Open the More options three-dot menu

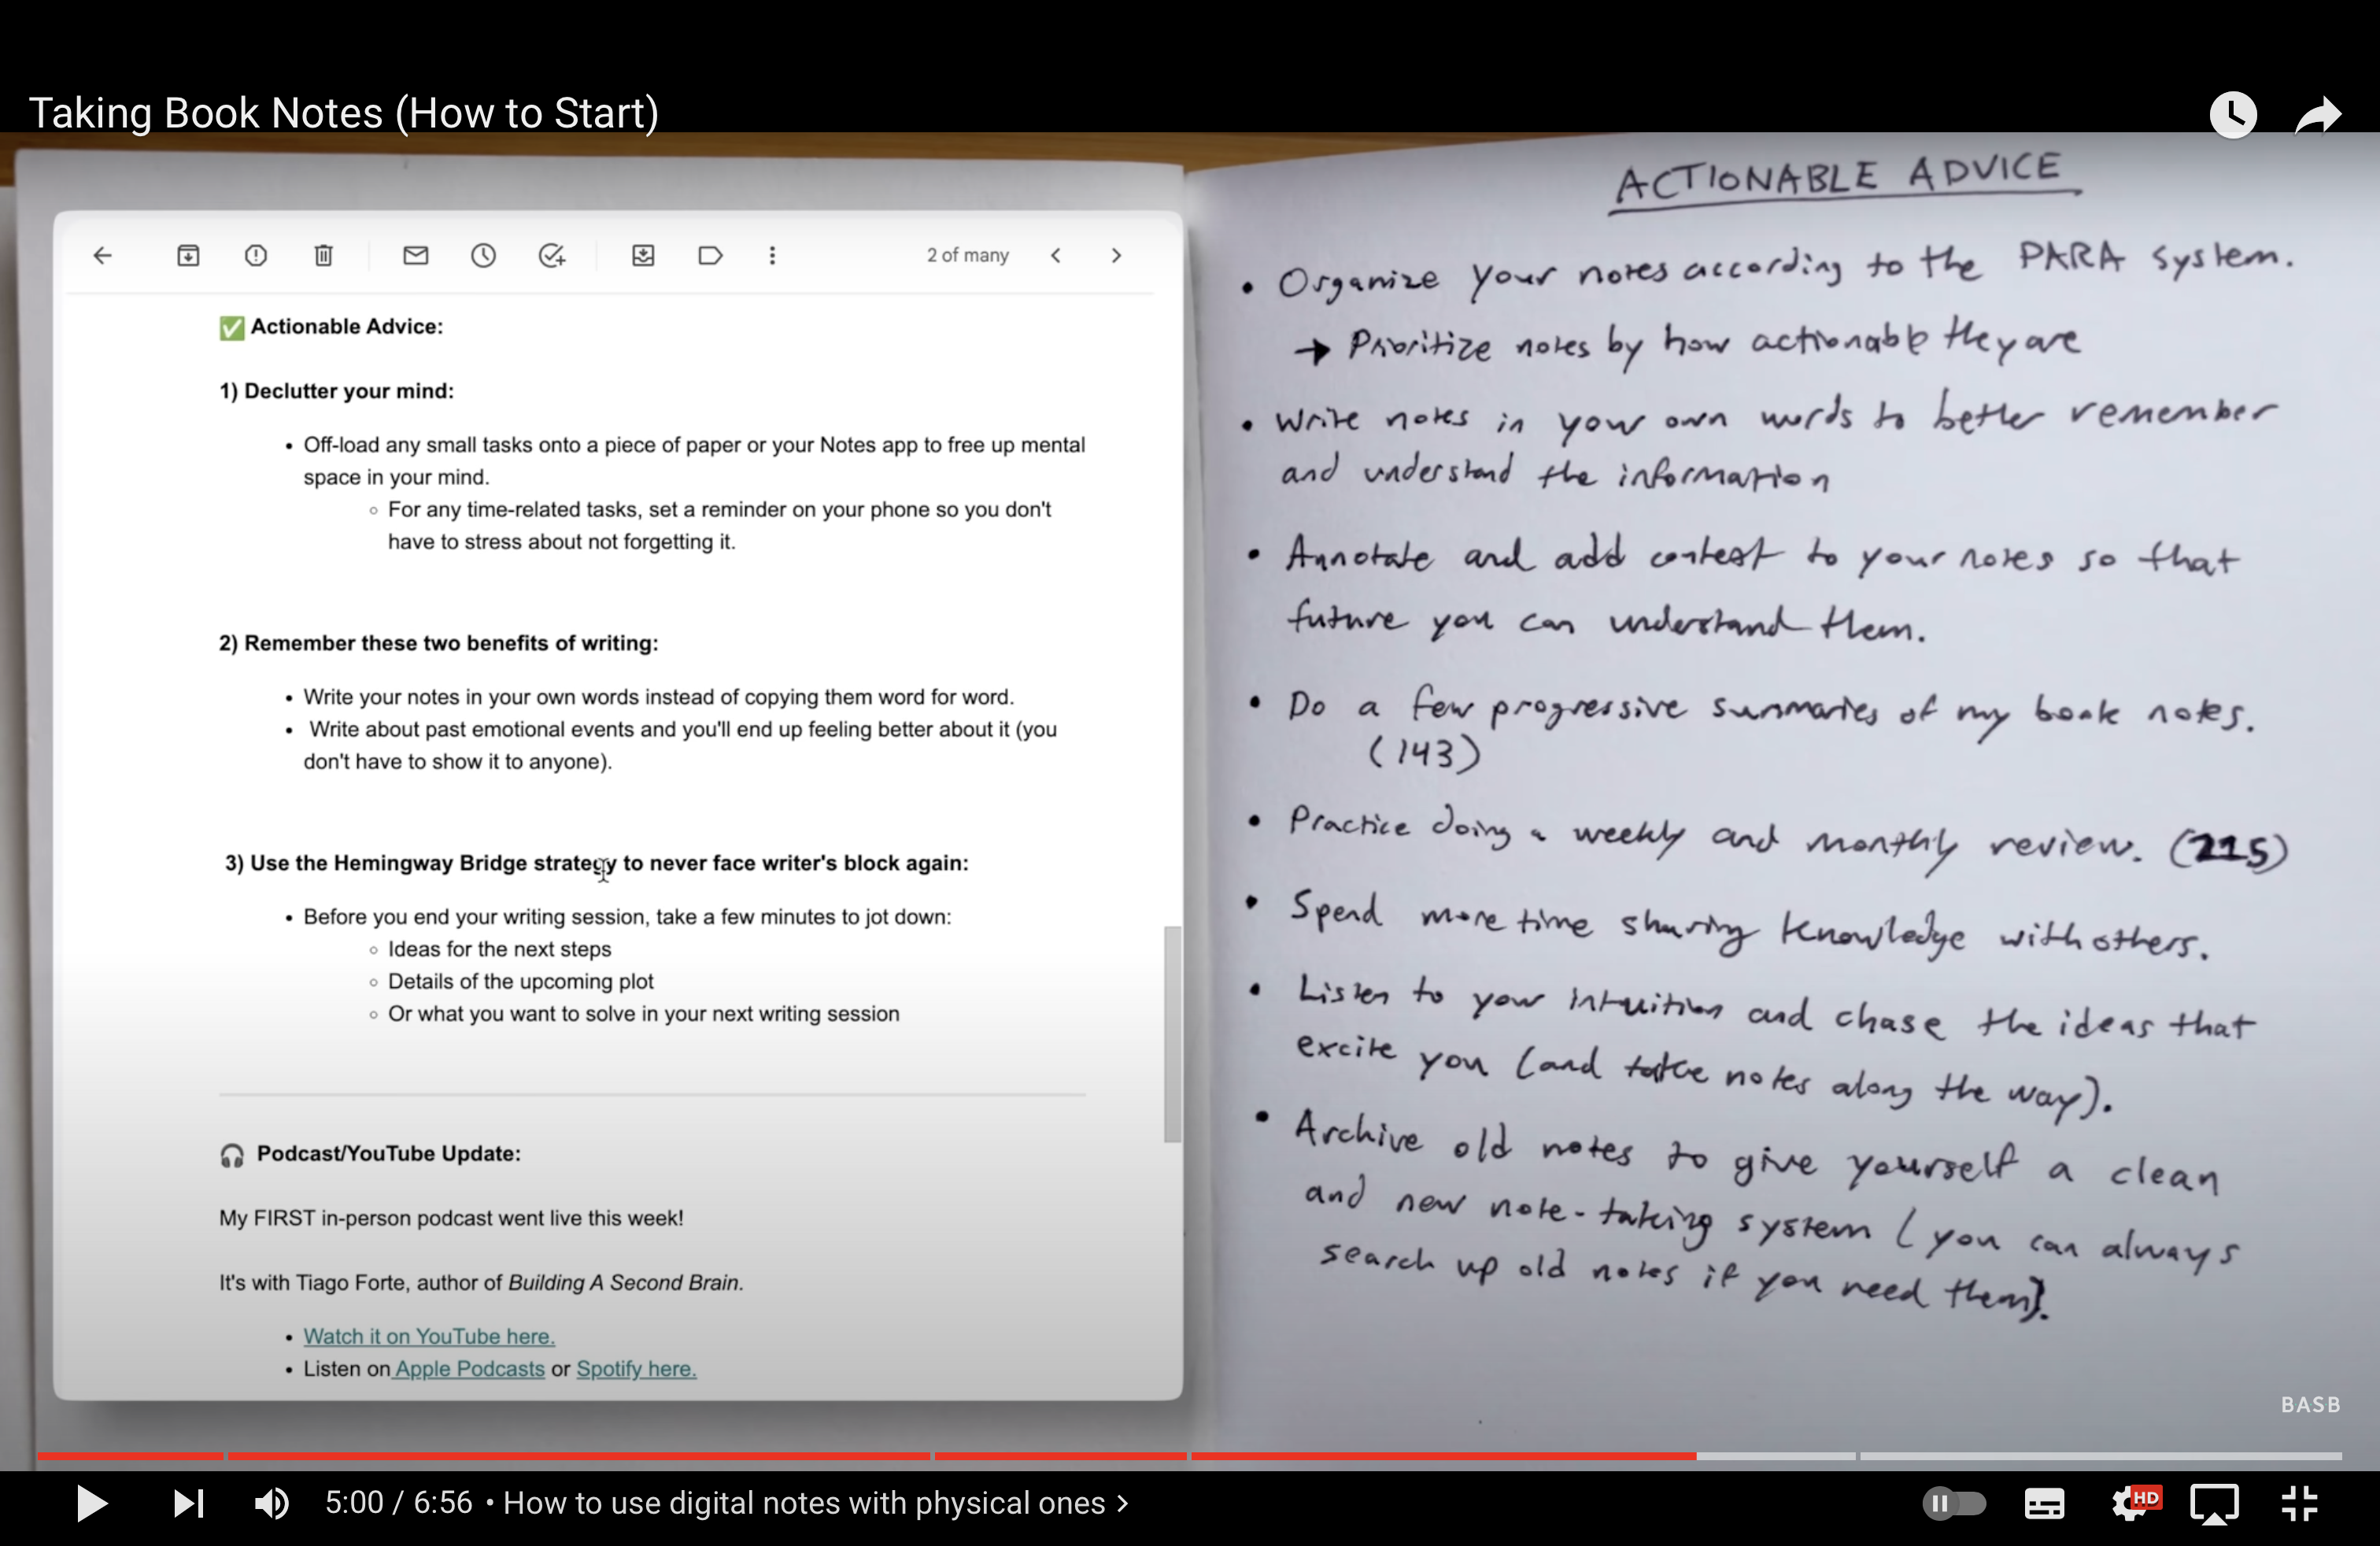tap(772, 255)
